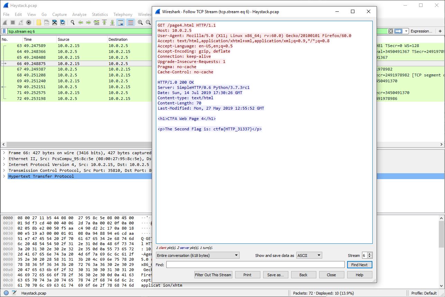Open the File menu
Viewport: 445px width, 297px height.
[7, 15]
